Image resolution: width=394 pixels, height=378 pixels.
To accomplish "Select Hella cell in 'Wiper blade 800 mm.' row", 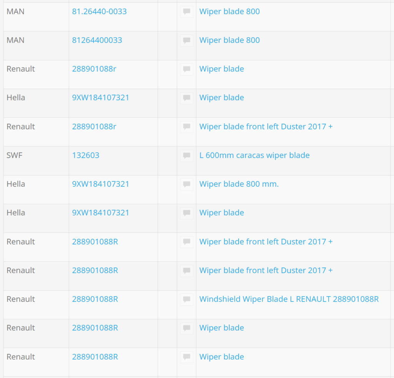I will click(36, 190).
